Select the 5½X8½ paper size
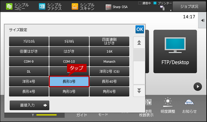The width and height of the screenshot is (207, 122). coord(69,41)
